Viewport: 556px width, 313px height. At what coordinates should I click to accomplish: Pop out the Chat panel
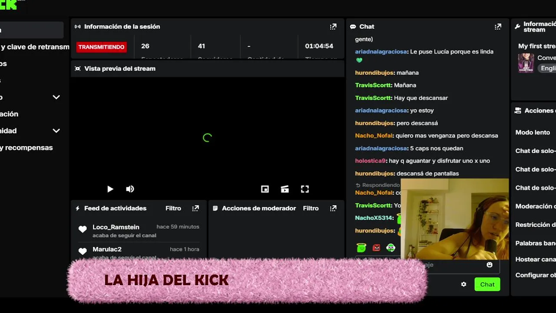(x=498, y=27)
